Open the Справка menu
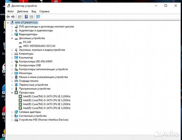The image size is (182, 140). 44,11
